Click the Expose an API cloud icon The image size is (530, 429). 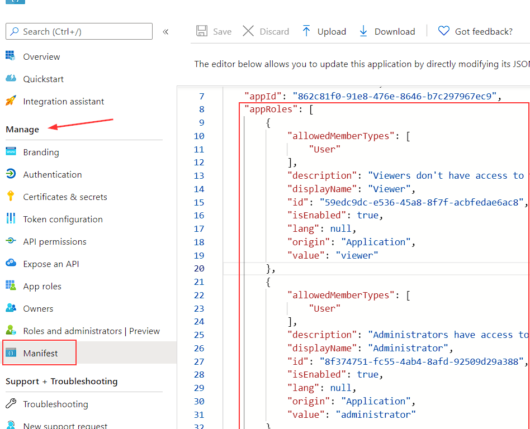11,264
